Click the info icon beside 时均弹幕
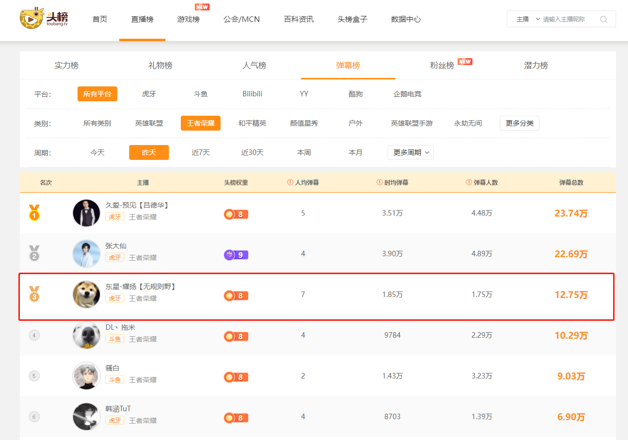Image resolution: width=628 pixels, height=440 pixels. (x=380, y=182)
